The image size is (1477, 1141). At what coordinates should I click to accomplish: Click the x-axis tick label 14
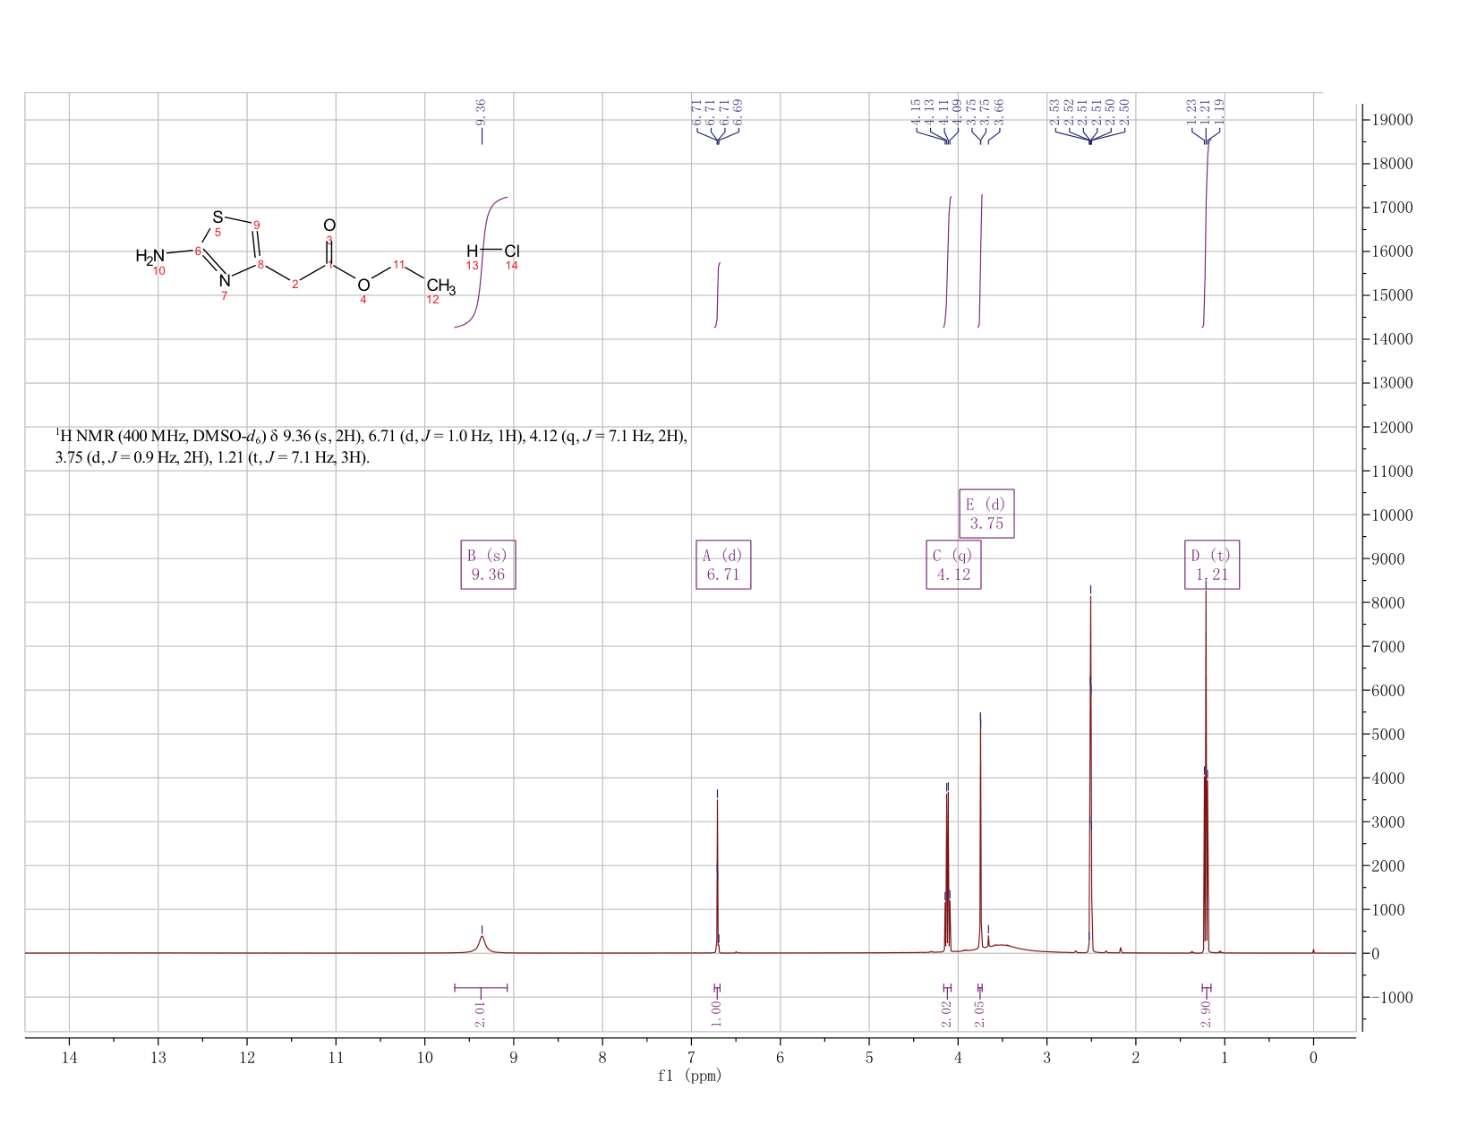(x=70, y=1057)
